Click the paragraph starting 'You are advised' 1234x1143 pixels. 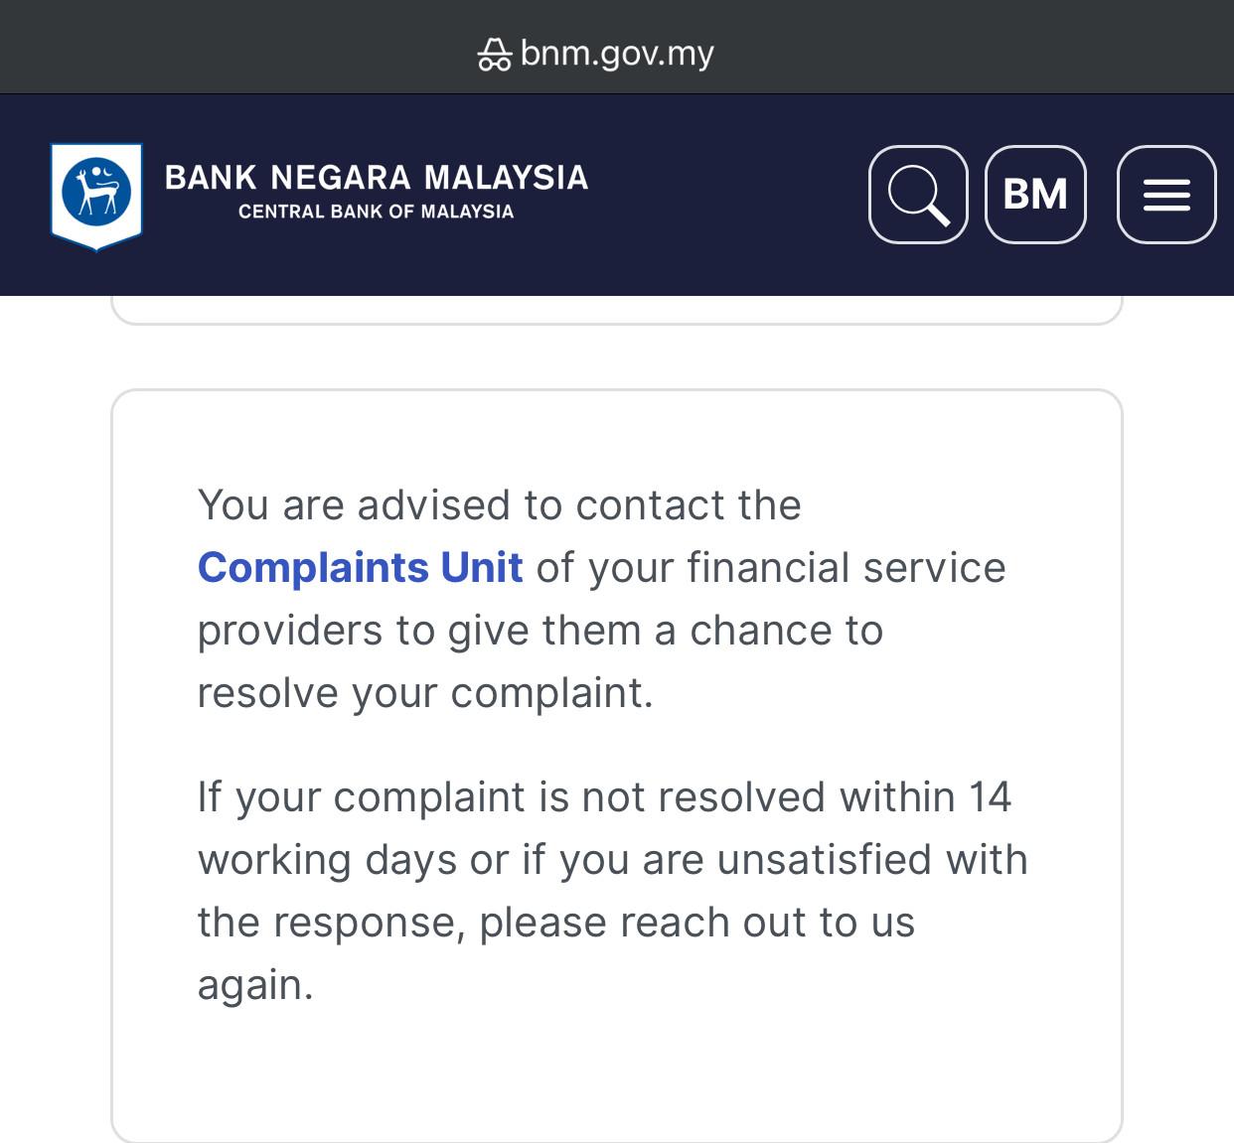point(601,599)
